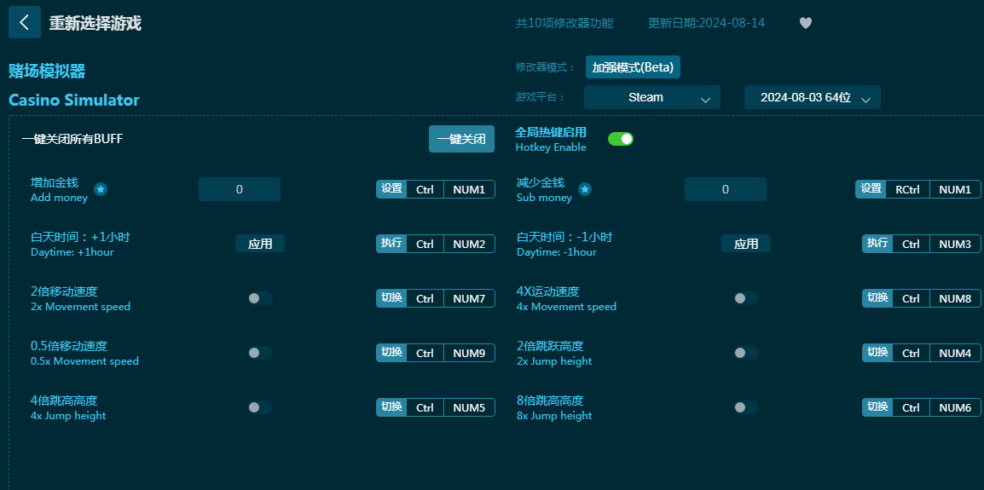Click the 加强模式(Beta) mode button
The width and height of the screenshot is (984, 490).
(x=633, y=67)
